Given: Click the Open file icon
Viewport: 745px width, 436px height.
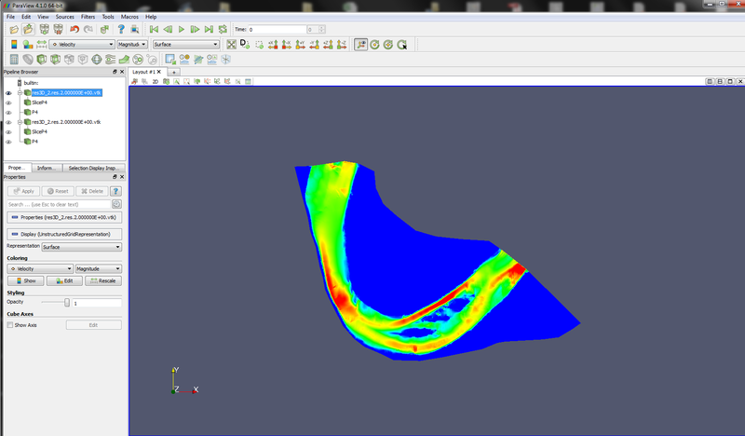Looking at the screenshot, I should pyautogui.click(x=14, y=30).
